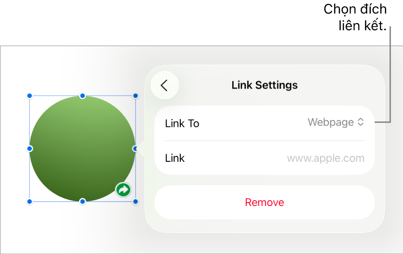The image size is (403, 254).
Task: Click the bottom-left selection handle
Action: 29,202
